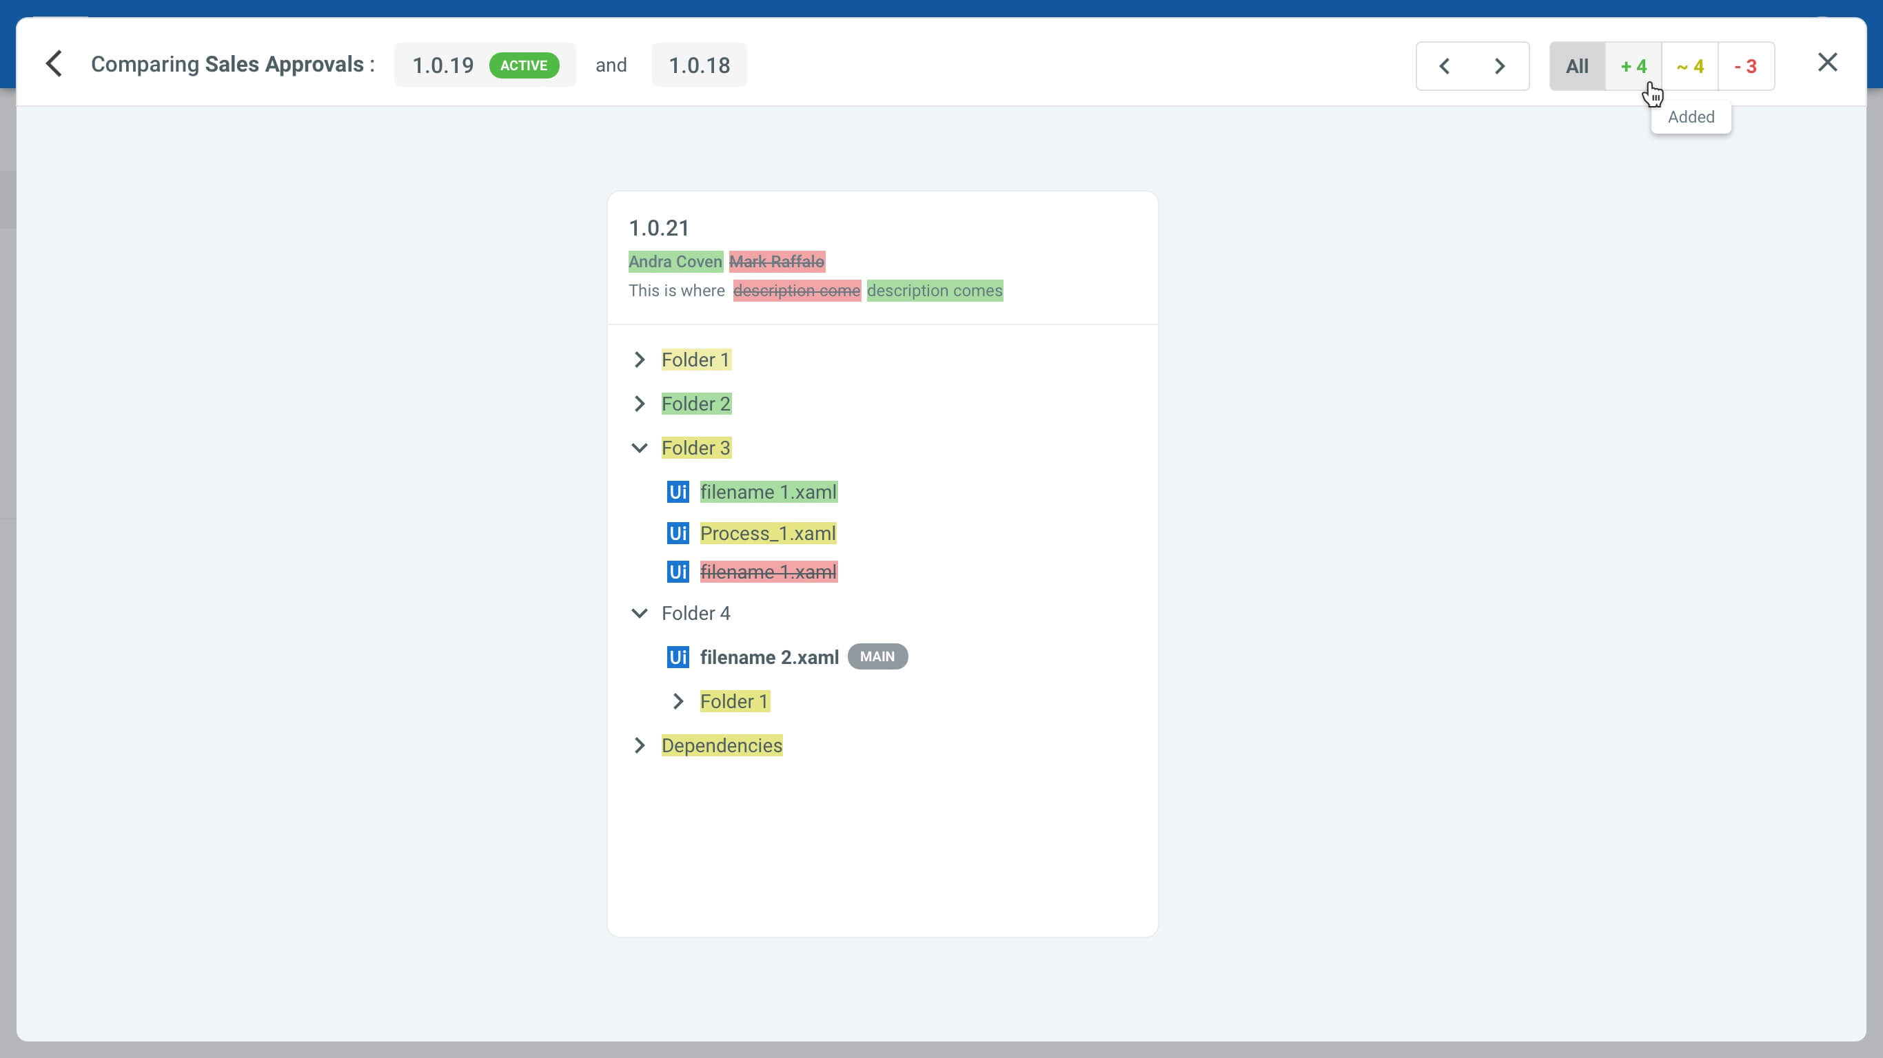Toggle the Added filter showing plus 4
Image resolution: width=1883 pixels, height=1058 pixels.
click(1633, 66)
